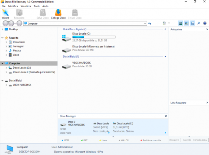Select Disco Locale (C:) drive icon in main pane

66,38
